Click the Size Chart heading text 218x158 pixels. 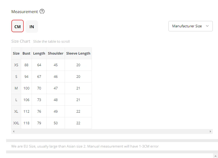click(21, 41)
